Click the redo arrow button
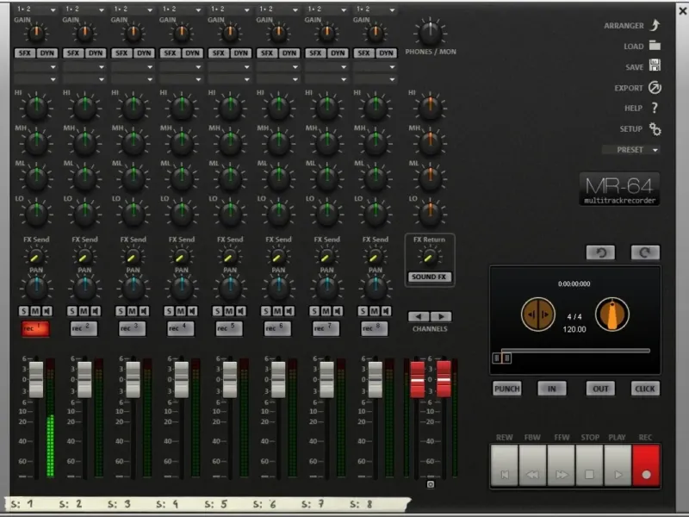The height and width of the screenshot is (517, 689). coord(645,252)
